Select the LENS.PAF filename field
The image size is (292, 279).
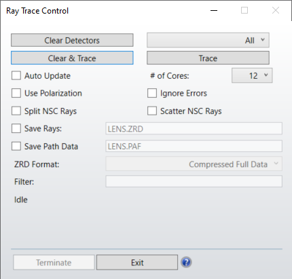(194, 146)
